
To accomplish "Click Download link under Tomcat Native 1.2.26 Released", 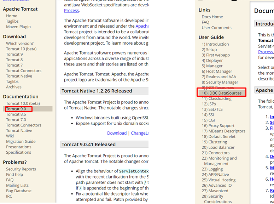I will tap(117, 133).
